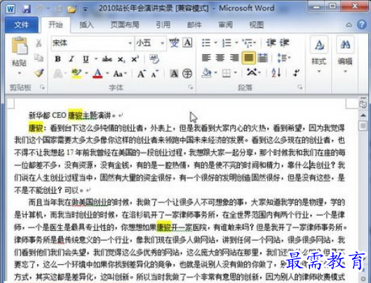The image size is (371, 283).
Task: Apply the red font color
Action: pos(97,74)
